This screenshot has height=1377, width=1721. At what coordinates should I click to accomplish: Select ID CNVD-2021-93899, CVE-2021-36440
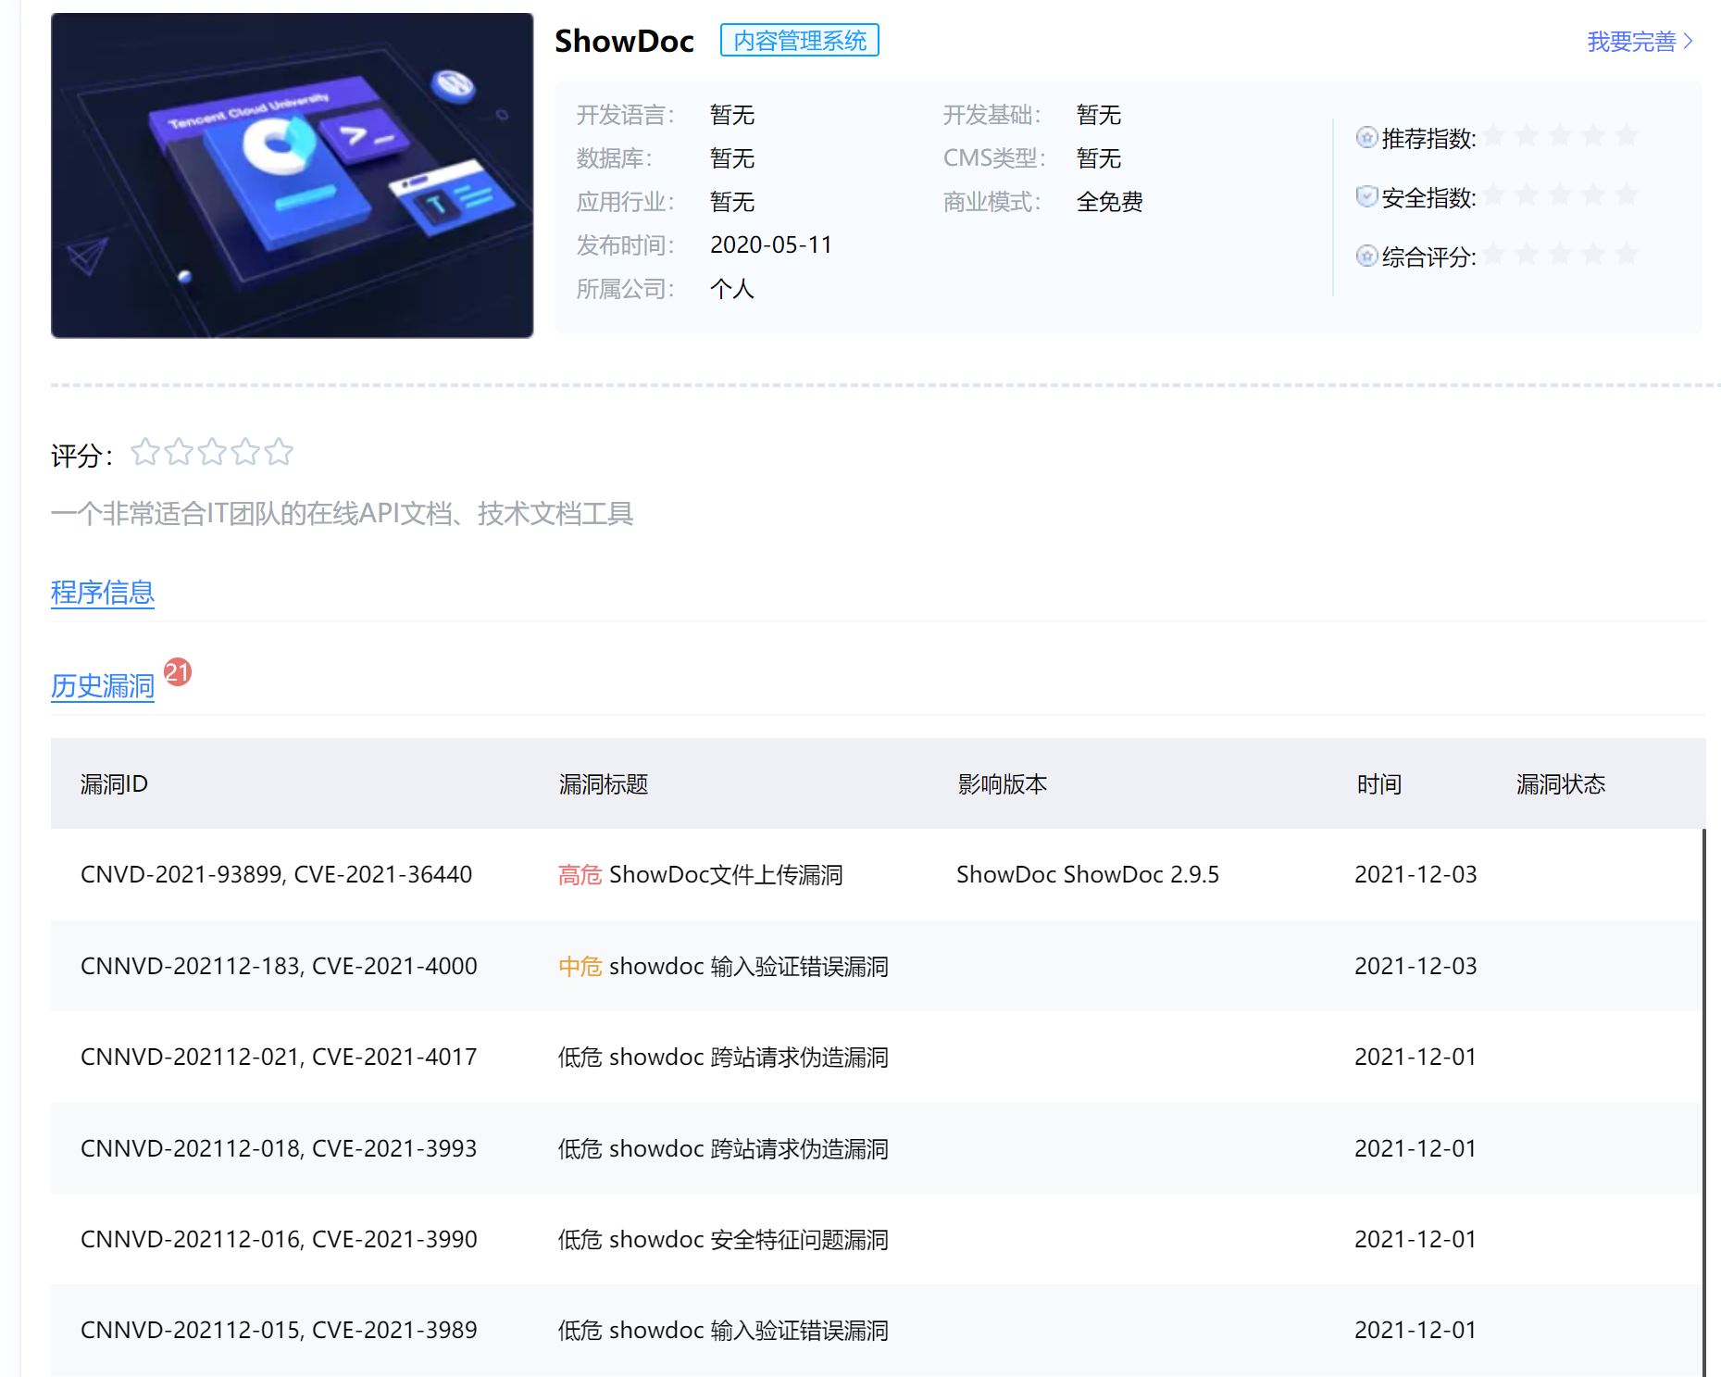click(277, 875)
